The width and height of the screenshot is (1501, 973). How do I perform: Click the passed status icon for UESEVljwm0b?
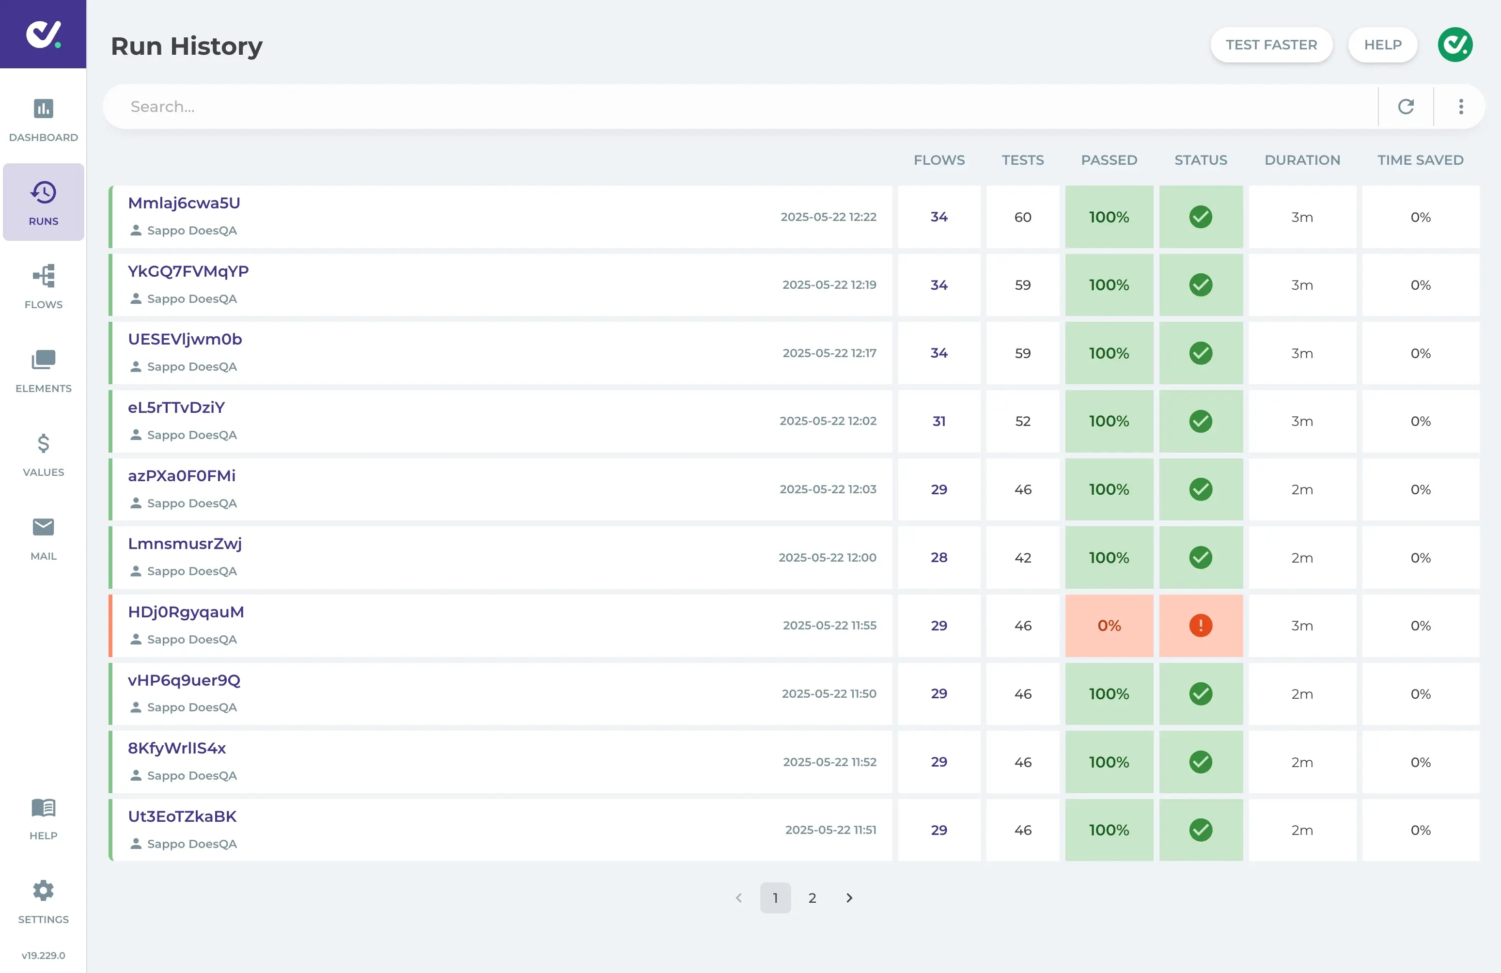tap(1200, 353)
